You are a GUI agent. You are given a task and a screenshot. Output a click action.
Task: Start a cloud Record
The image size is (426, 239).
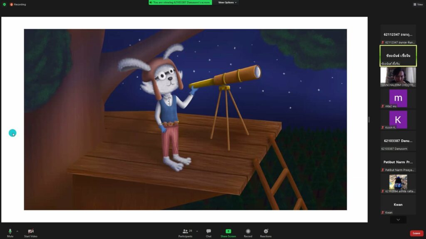(248, 232)
